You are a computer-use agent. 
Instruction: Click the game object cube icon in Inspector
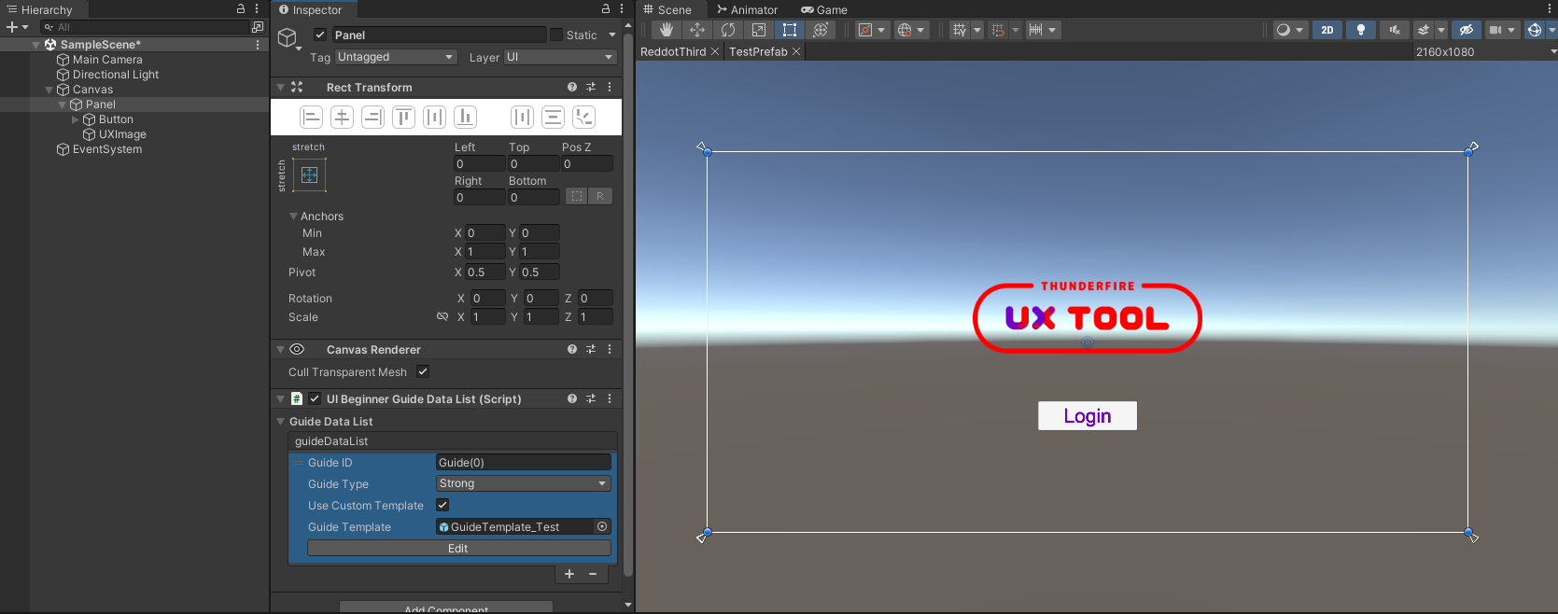coord(288,37)
